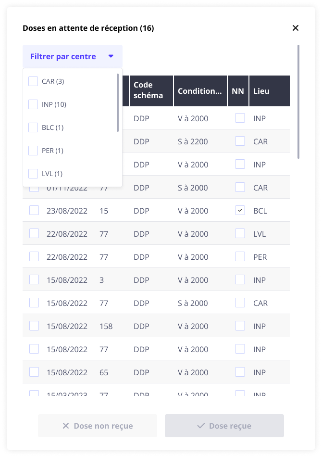Screen dimensions: 322x457
Task: Select the row dated 23/08/2022
Action: [x=34, y=210]
